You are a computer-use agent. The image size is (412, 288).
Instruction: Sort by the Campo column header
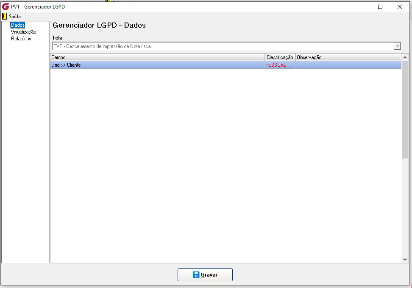[157, 57]
